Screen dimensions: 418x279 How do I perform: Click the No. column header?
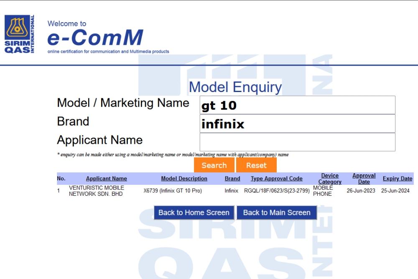(x=61, y=179)
